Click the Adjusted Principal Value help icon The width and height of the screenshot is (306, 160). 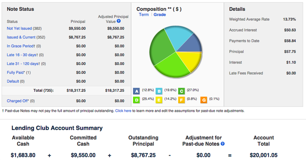(x=119, y=21)
